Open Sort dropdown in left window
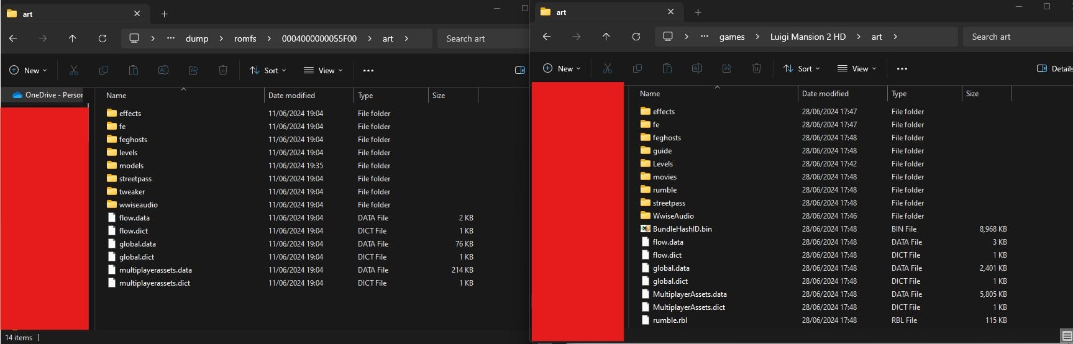 coord(268,71)
